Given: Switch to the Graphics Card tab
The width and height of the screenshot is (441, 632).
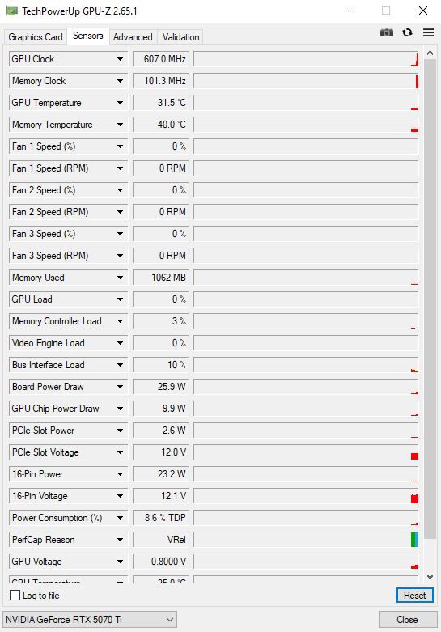Looking at the screenshot, I should pos(36,37).
